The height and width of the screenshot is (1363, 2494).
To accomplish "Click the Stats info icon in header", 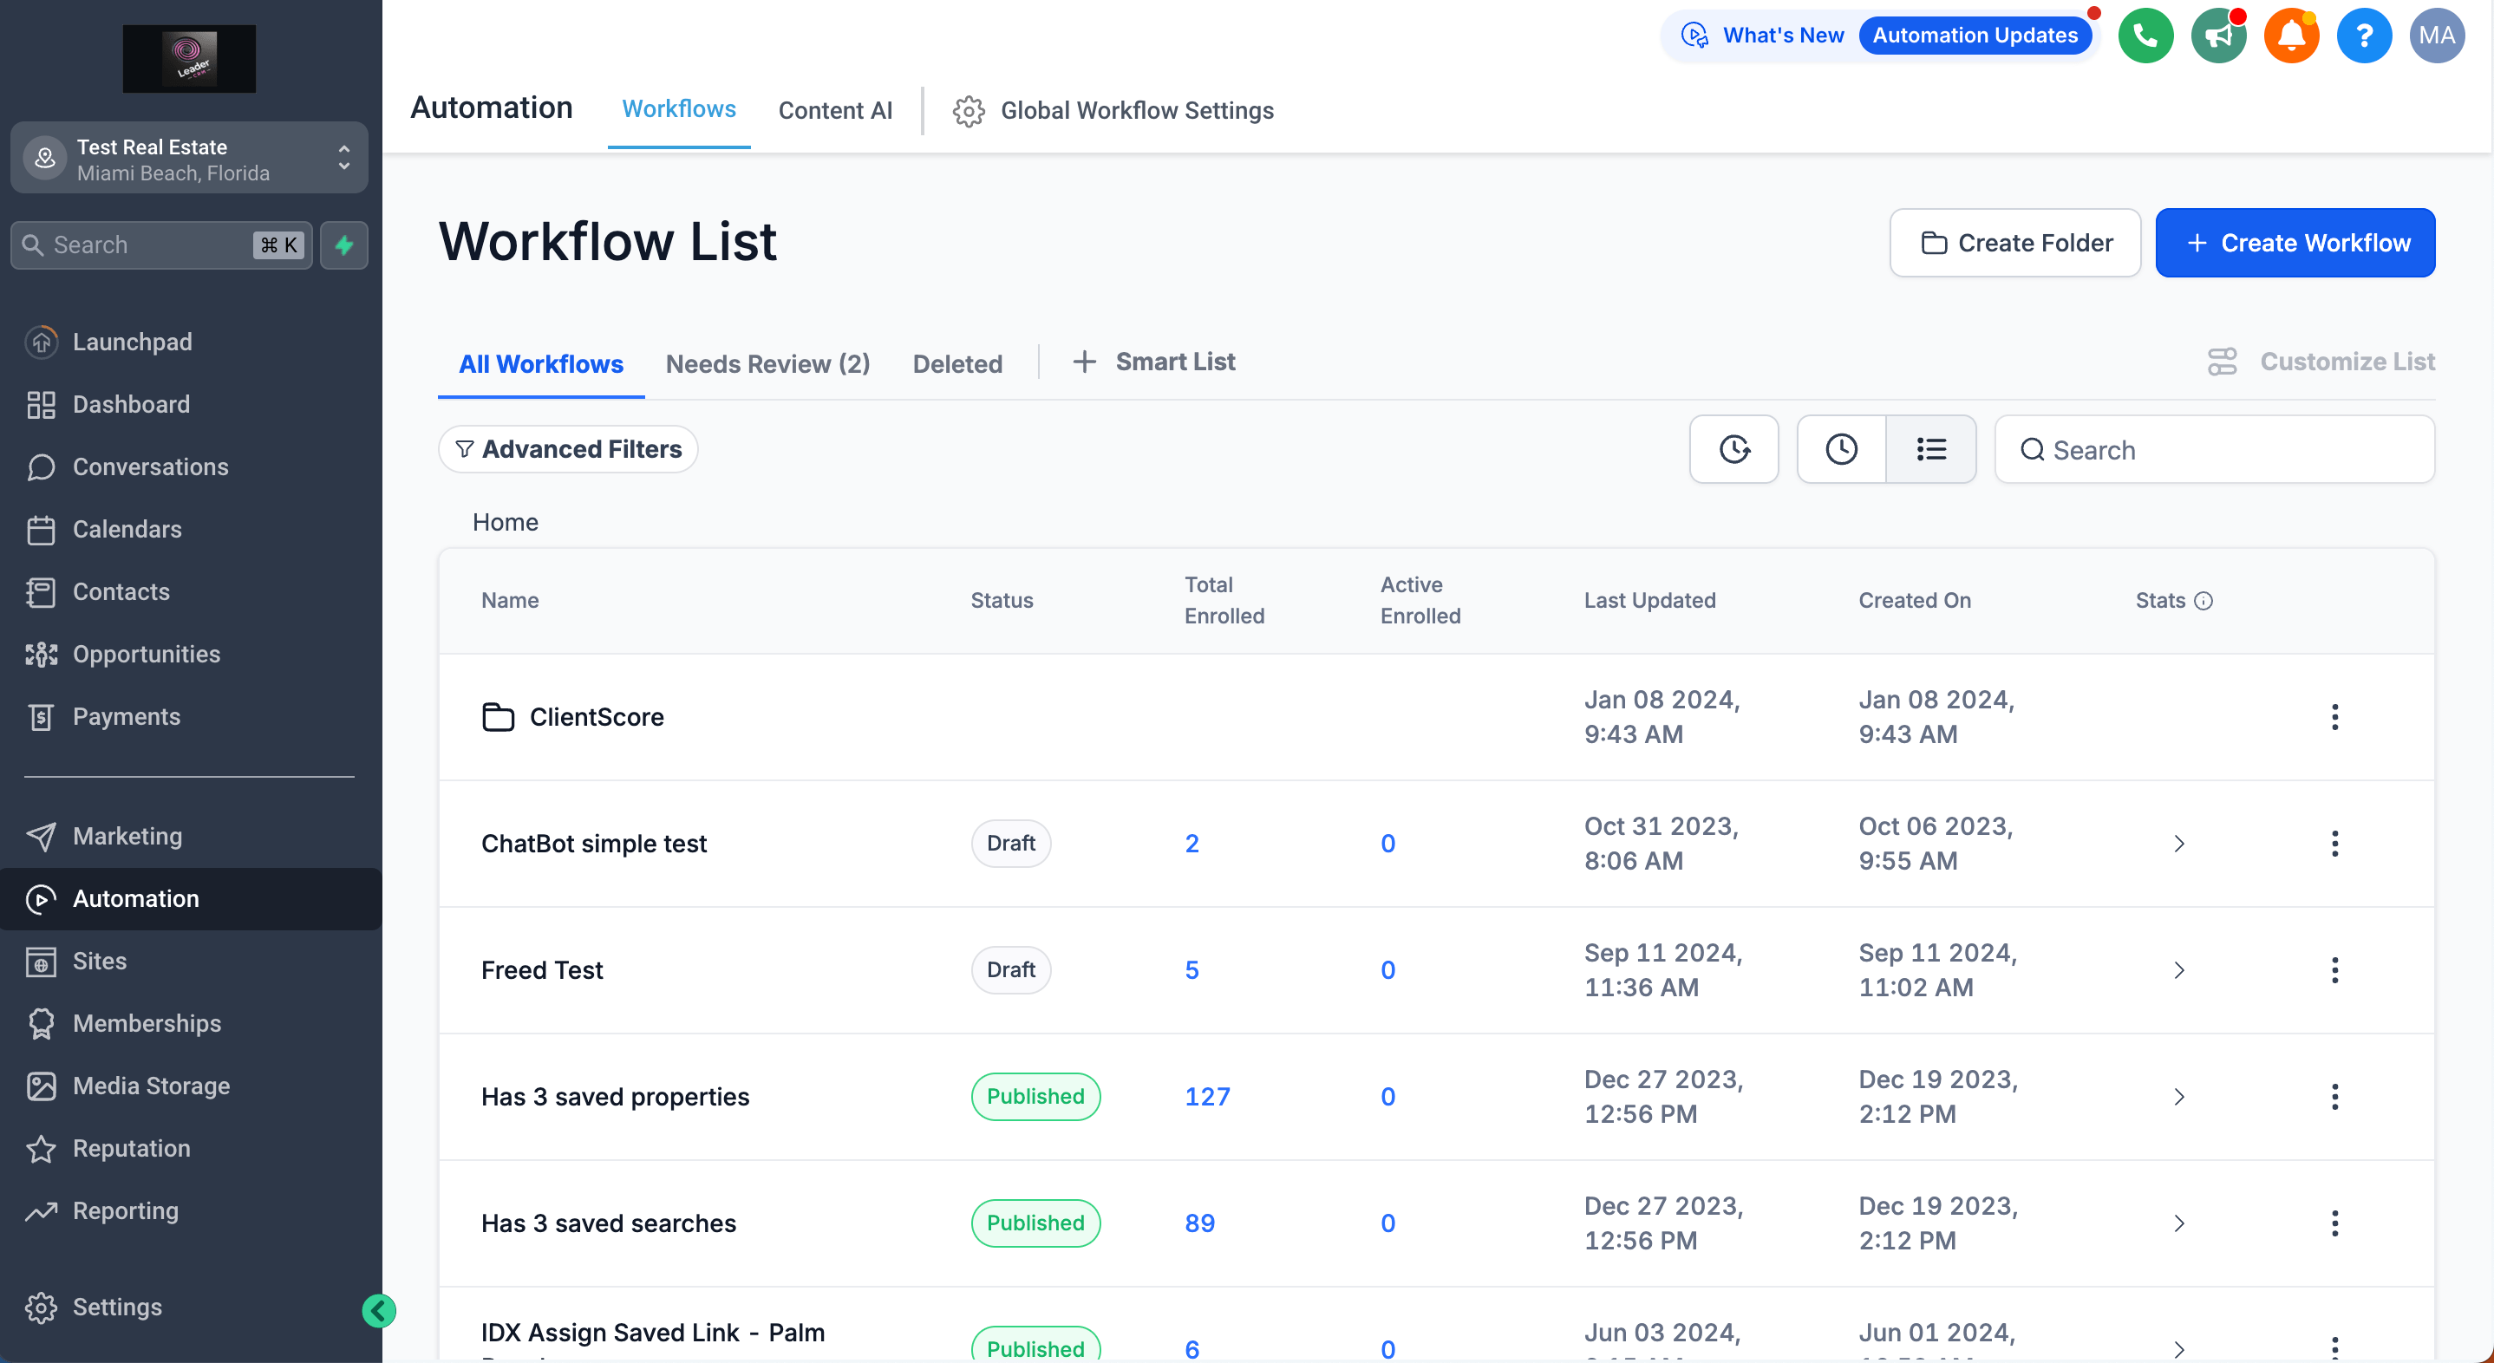I will [x=2203, y=601].
